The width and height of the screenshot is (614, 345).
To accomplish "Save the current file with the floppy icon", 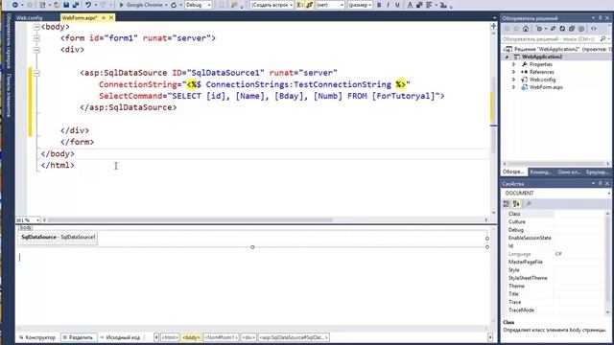I will click(66, 5).
